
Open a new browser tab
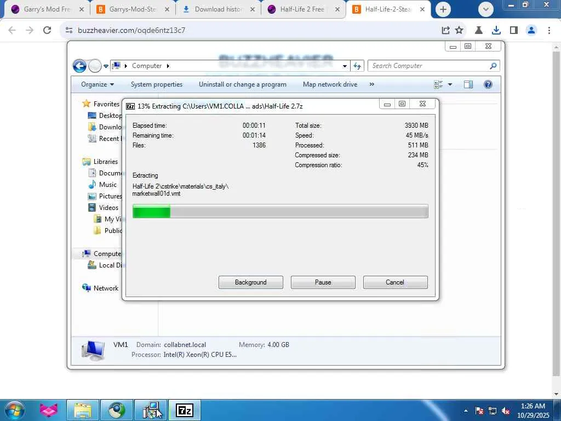443,9
